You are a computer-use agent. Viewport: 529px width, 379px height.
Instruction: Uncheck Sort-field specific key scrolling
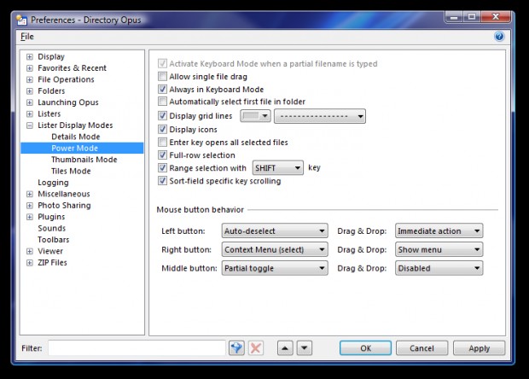point(162,181)
